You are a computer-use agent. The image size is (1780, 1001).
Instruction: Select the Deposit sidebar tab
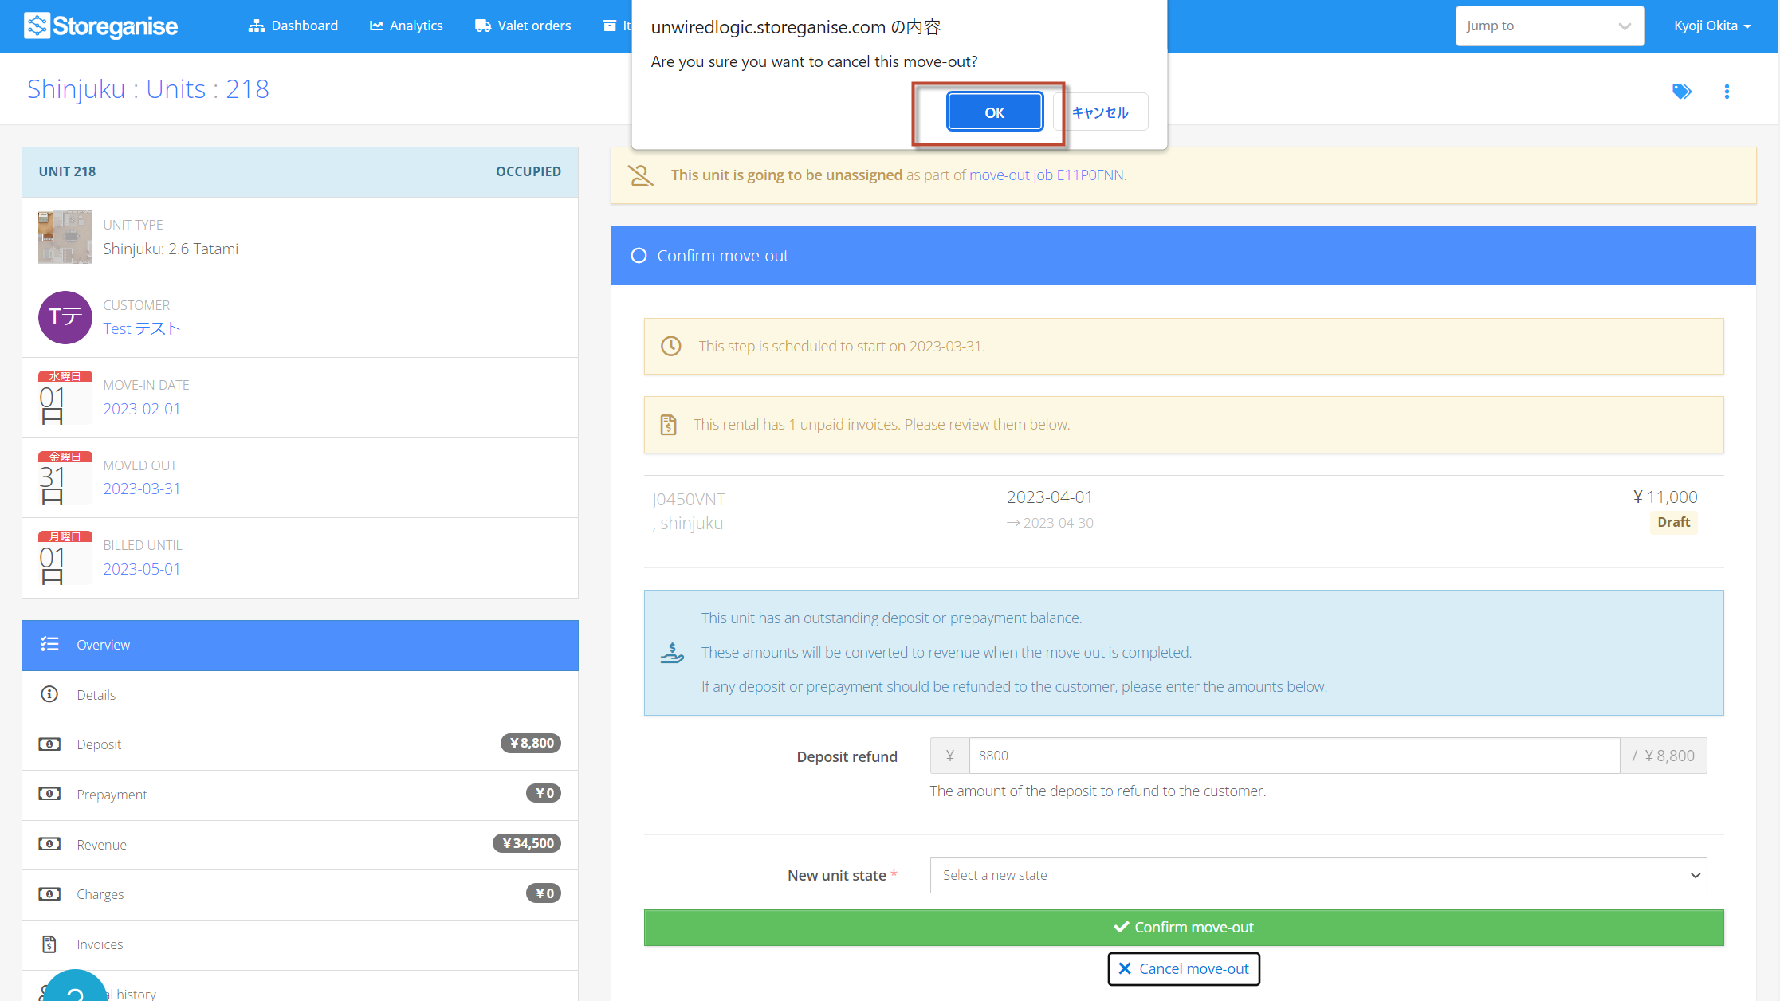click(300, 744)
